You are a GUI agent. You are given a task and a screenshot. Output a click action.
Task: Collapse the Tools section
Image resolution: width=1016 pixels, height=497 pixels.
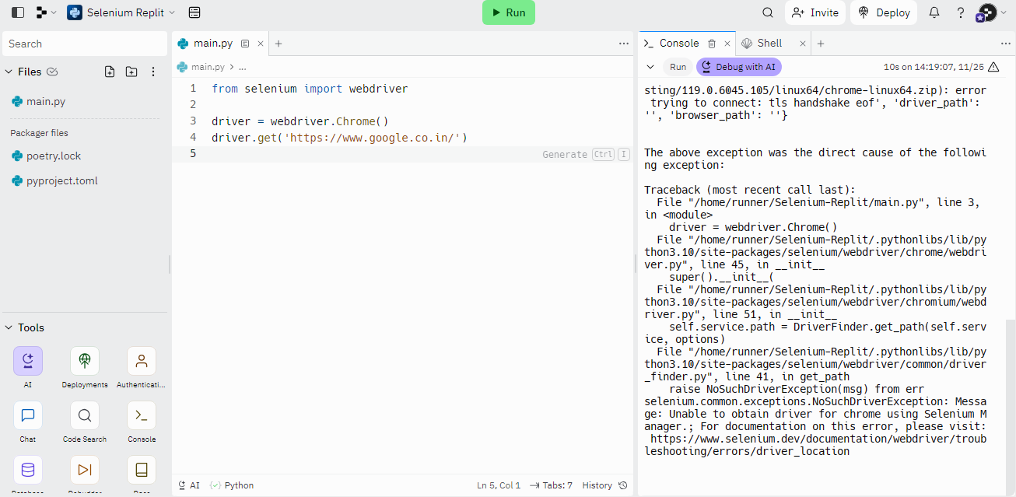pyautogui.click(x=9, y=327)
